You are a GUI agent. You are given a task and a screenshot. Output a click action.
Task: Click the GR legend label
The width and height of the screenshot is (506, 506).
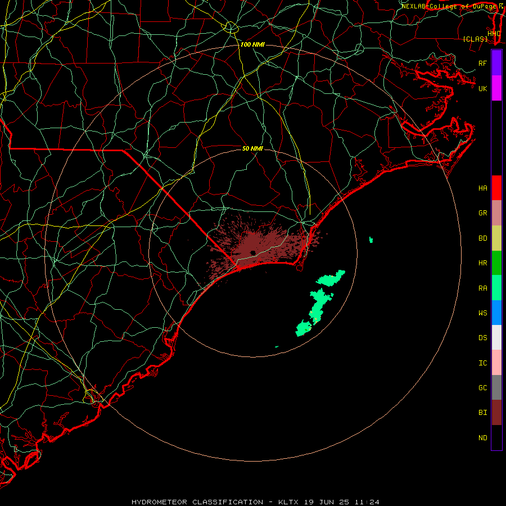click(482, 213)
